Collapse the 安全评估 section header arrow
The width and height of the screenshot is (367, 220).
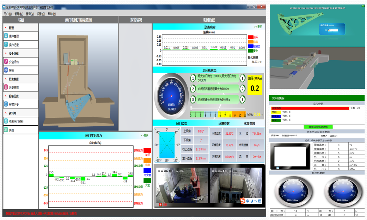pos(6,53)
